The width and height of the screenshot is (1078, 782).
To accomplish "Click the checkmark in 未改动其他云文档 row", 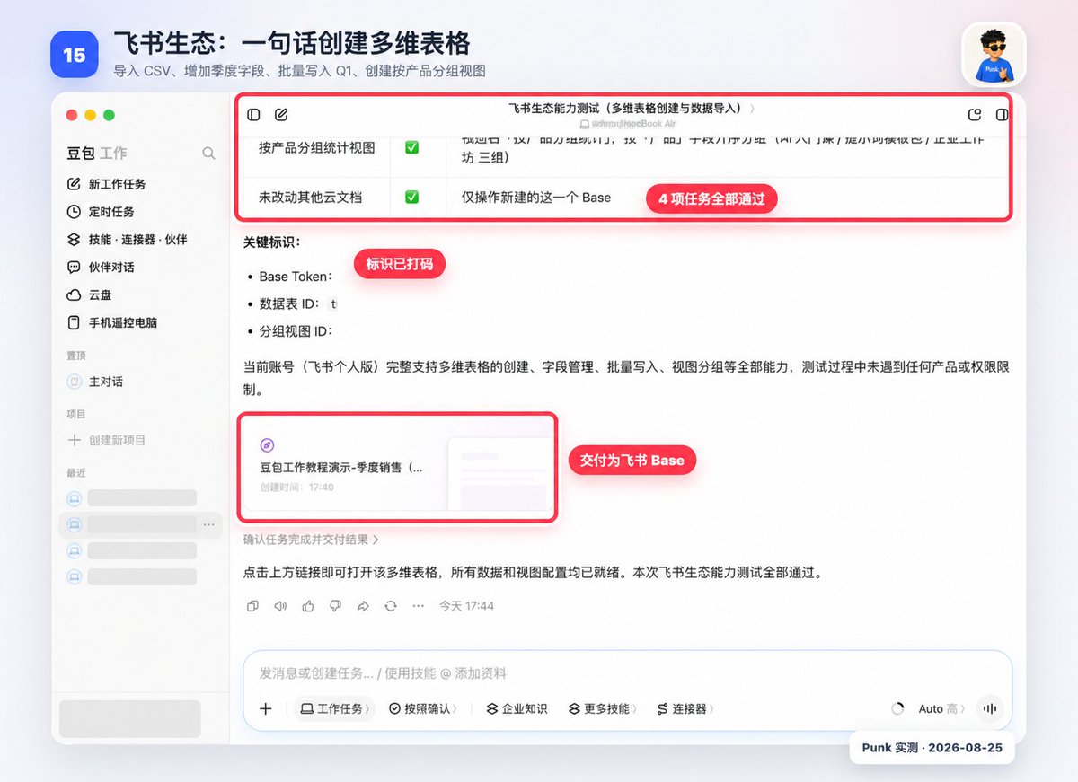I will tap(411, 197).
